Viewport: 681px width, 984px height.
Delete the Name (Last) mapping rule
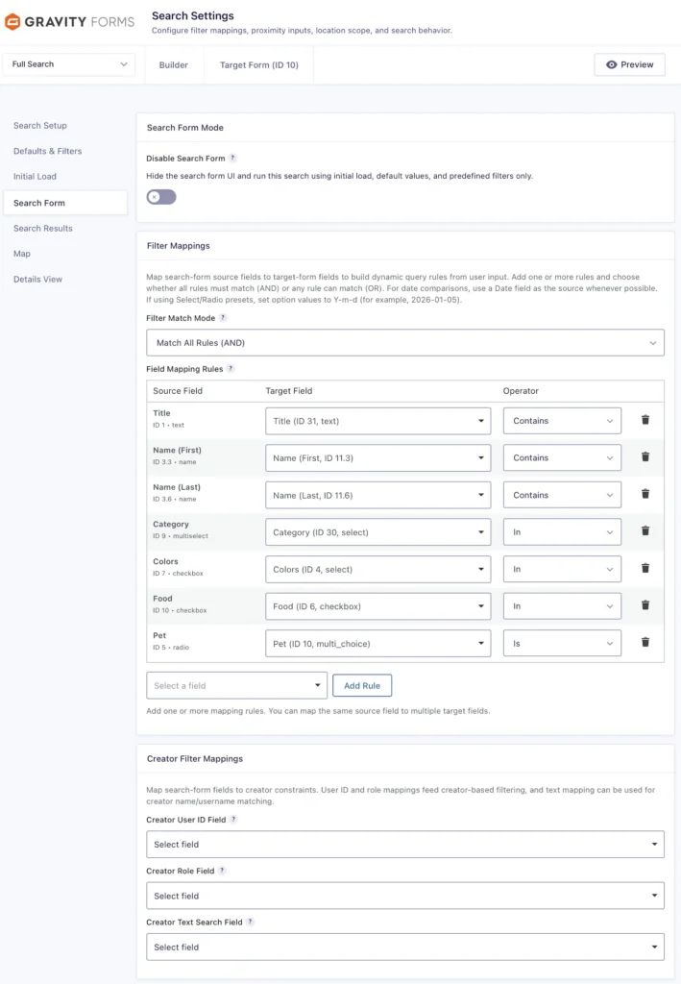coord(645,494)
